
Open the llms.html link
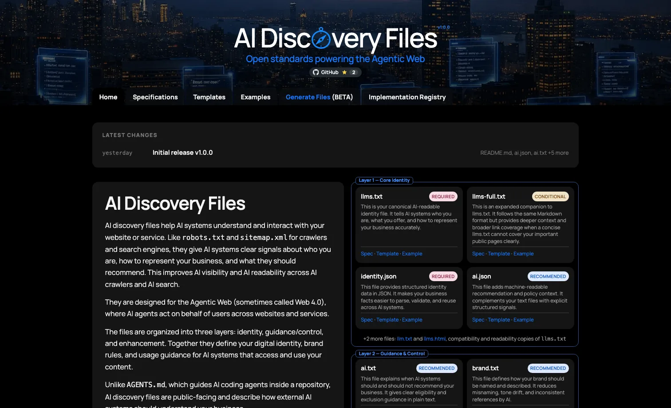[x=434, y=338]
